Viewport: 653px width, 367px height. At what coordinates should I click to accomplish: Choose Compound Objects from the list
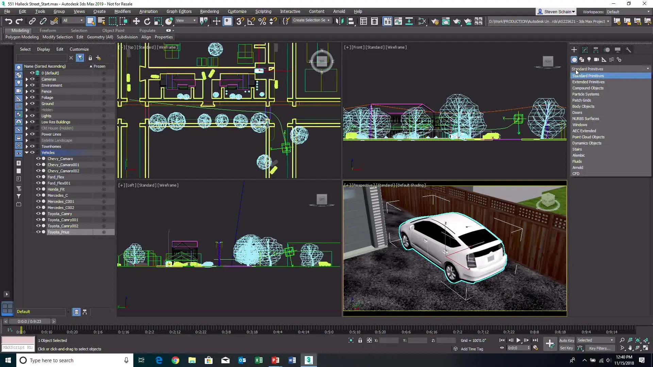[610, 88]
